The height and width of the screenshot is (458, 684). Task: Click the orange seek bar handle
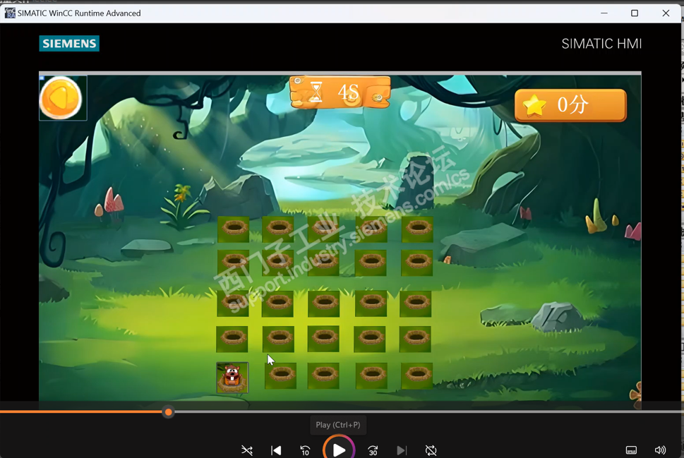169,412
